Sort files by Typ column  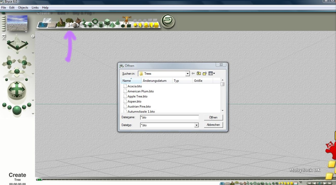point(182,81)
